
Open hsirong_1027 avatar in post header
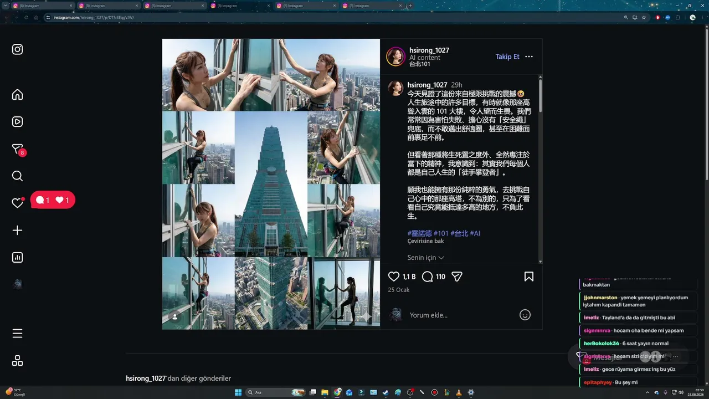(x=395, y=57)
